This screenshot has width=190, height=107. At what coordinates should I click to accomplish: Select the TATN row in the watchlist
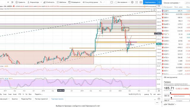pyautogui.click(x=176, y=44)
